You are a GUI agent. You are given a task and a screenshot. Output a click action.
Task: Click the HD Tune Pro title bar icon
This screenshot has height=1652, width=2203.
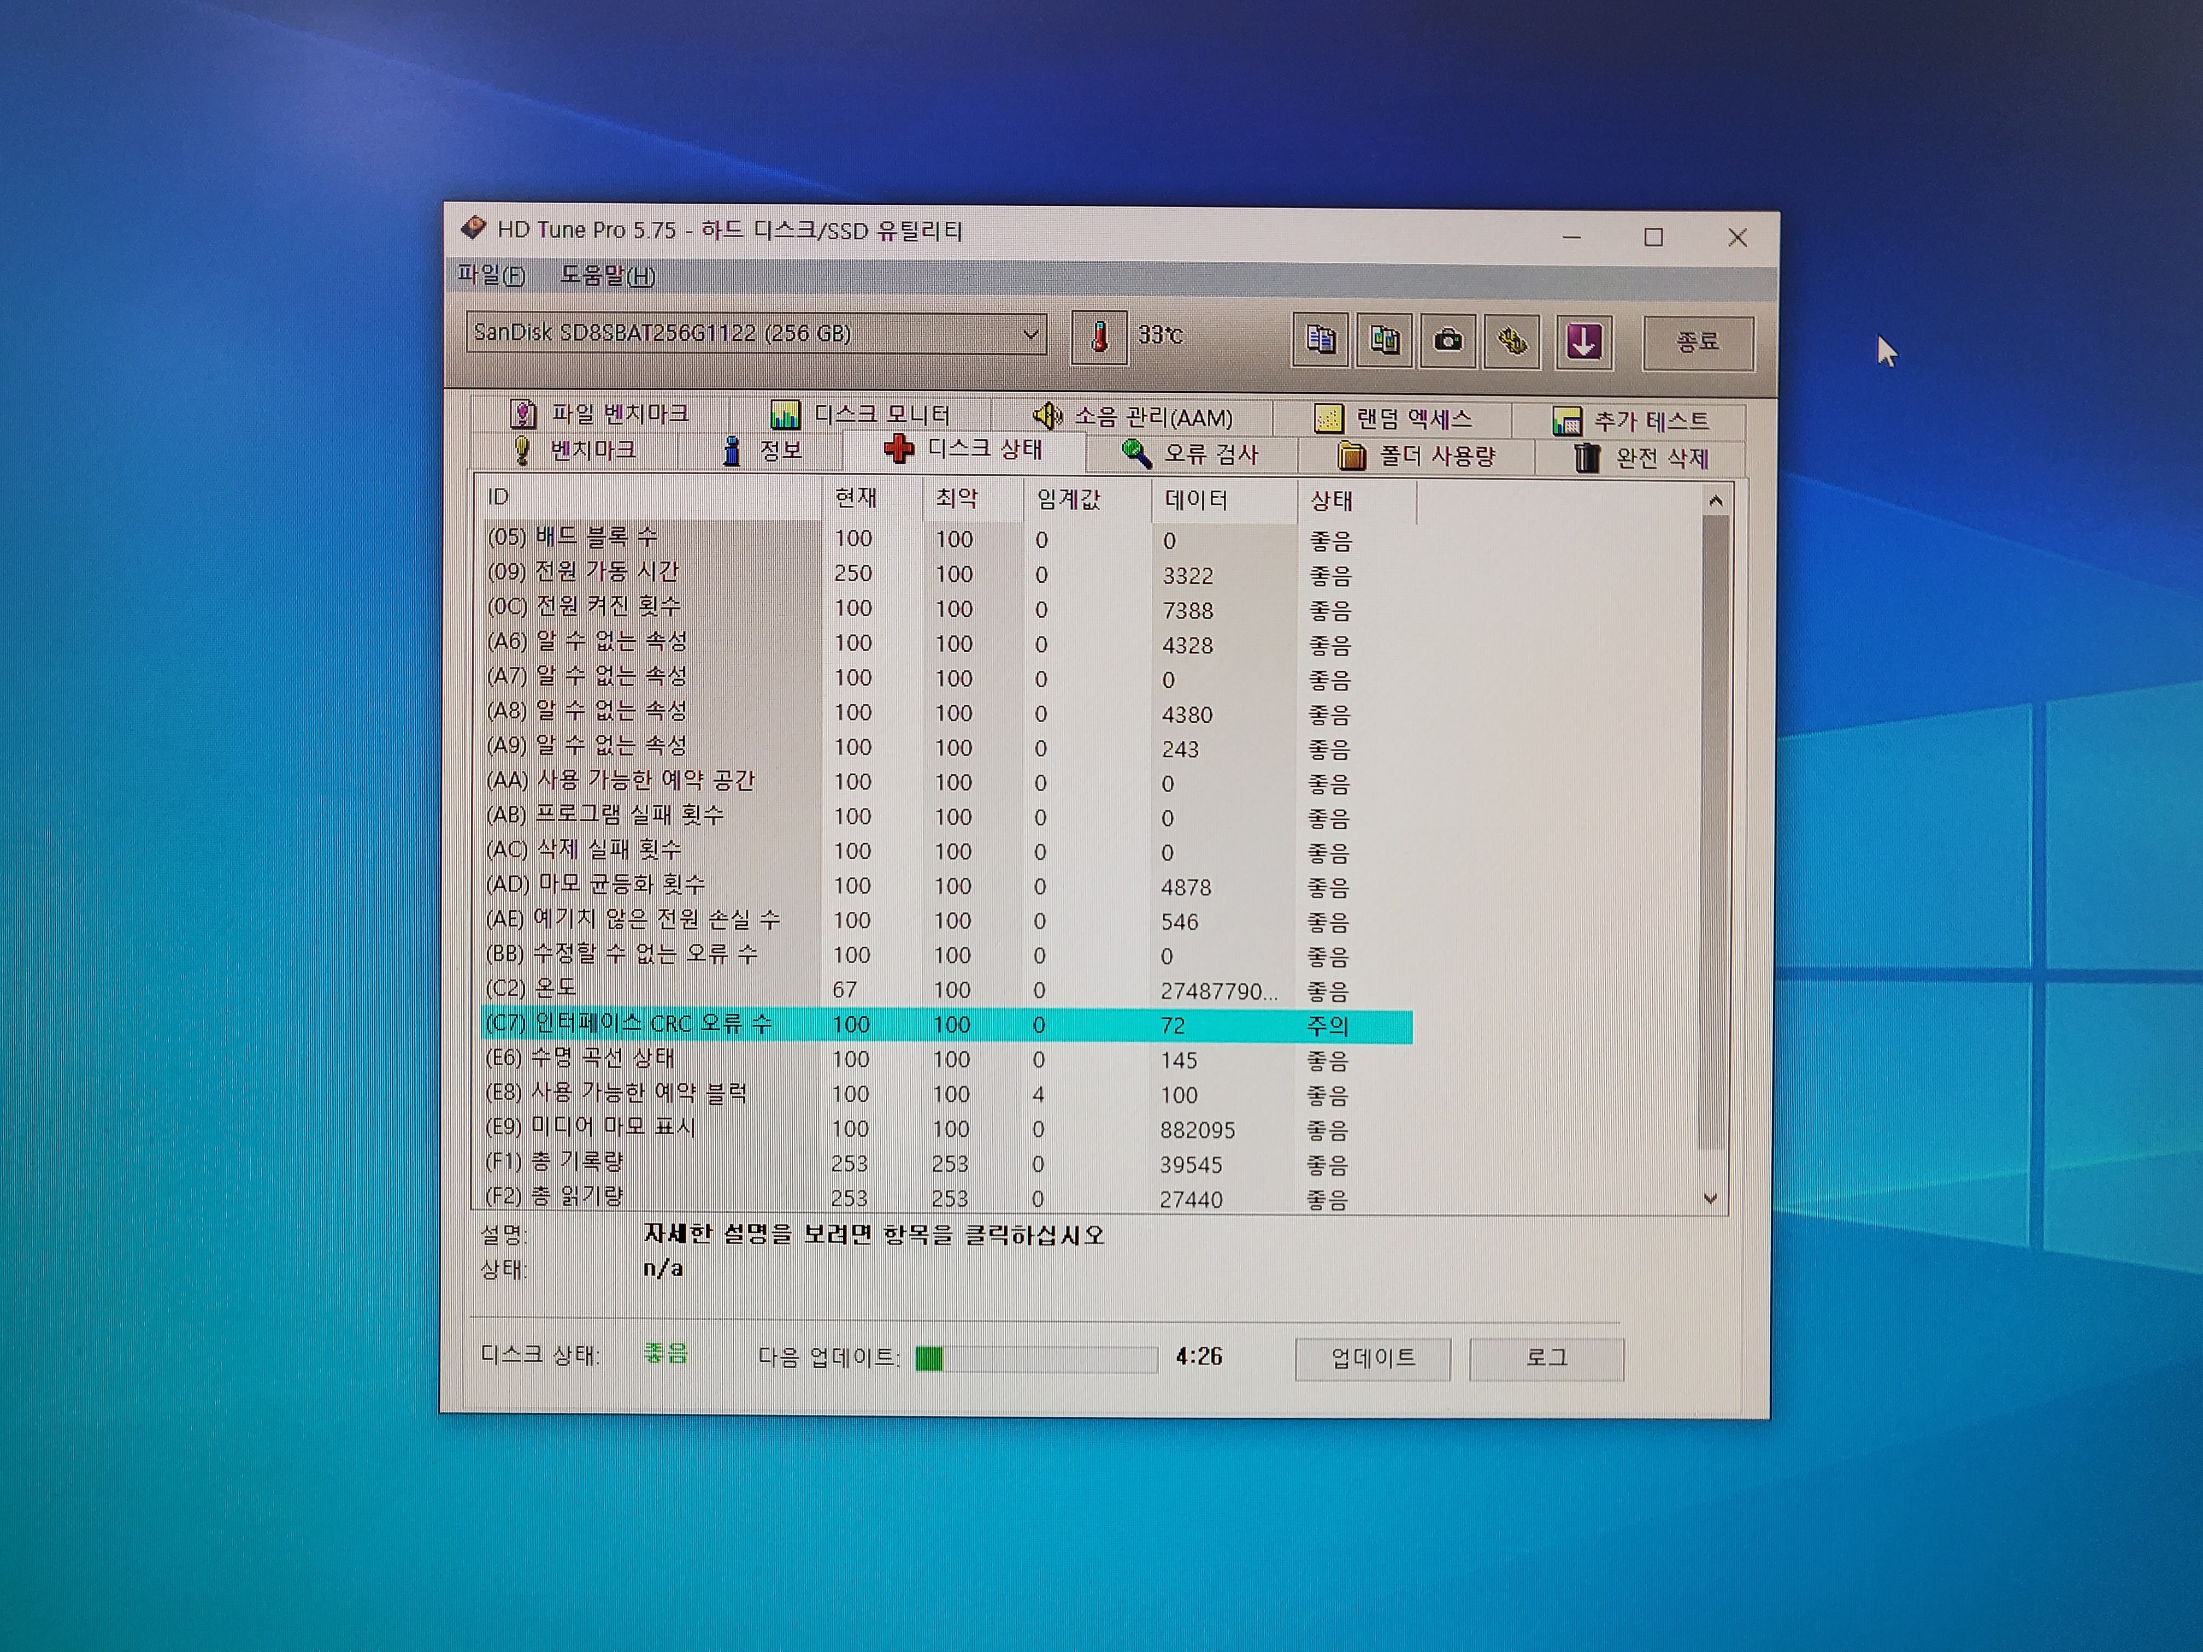point(473,228)
